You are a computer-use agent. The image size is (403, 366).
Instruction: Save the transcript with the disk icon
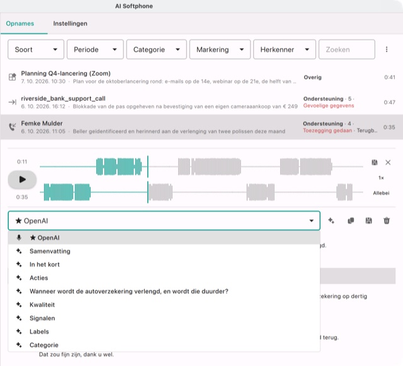click(368, 220)
